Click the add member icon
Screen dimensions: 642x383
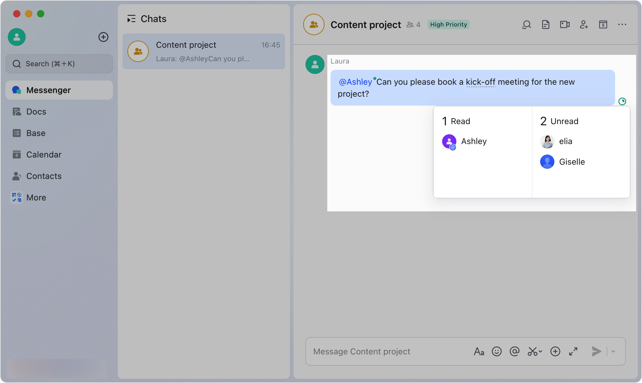point(584,24)
